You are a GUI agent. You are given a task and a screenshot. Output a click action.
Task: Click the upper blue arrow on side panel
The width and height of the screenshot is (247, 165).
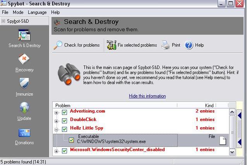(239, 116)
